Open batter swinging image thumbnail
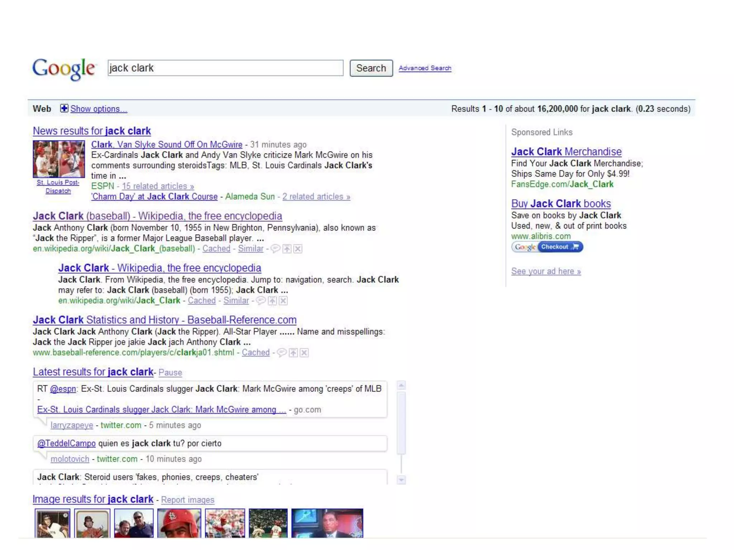This screenshot has width=734, height=550. [225, 523]
